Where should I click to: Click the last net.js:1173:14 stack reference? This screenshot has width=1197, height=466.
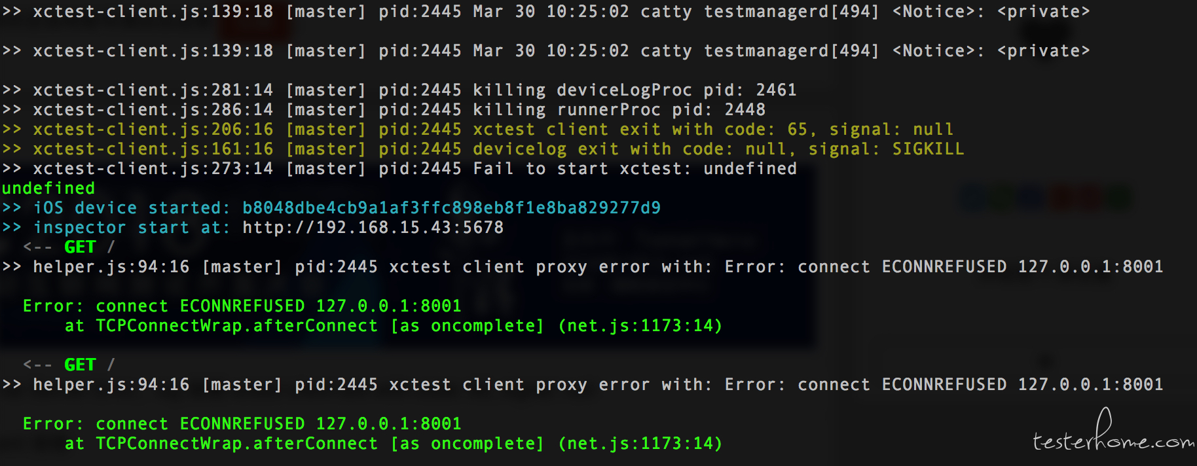pyautogui.click(x=640, y=444)
